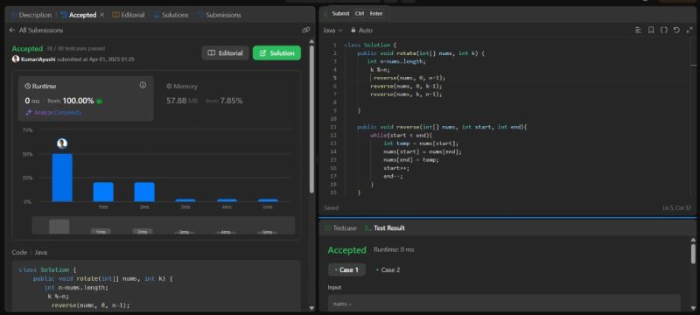Click the 'Code | Java' label

tap(30, 252)
